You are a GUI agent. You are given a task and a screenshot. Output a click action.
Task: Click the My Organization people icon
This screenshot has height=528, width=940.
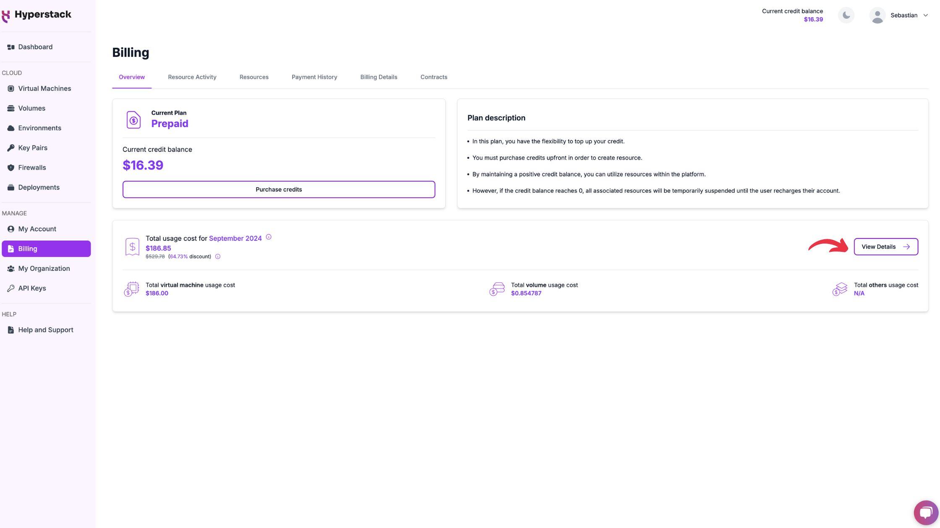[x=11, y=269]
